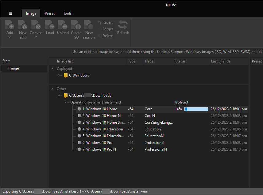263x195 pixels.
Task: Select the 6. Windows 10 Pro row
Action: tap(162, 142)
